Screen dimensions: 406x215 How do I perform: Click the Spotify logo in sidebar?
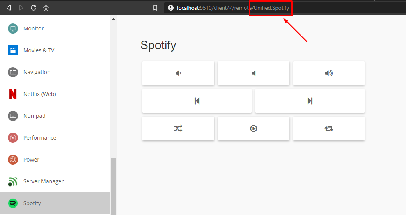(13, 203)
